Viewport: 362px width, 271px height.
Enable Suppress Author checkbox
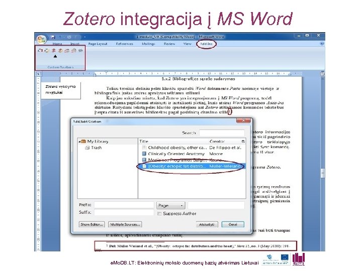pos(159,214)
